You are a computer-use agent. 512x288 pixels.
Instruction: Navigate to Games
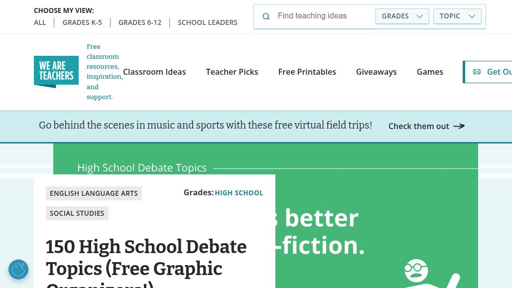click(430, 72)
